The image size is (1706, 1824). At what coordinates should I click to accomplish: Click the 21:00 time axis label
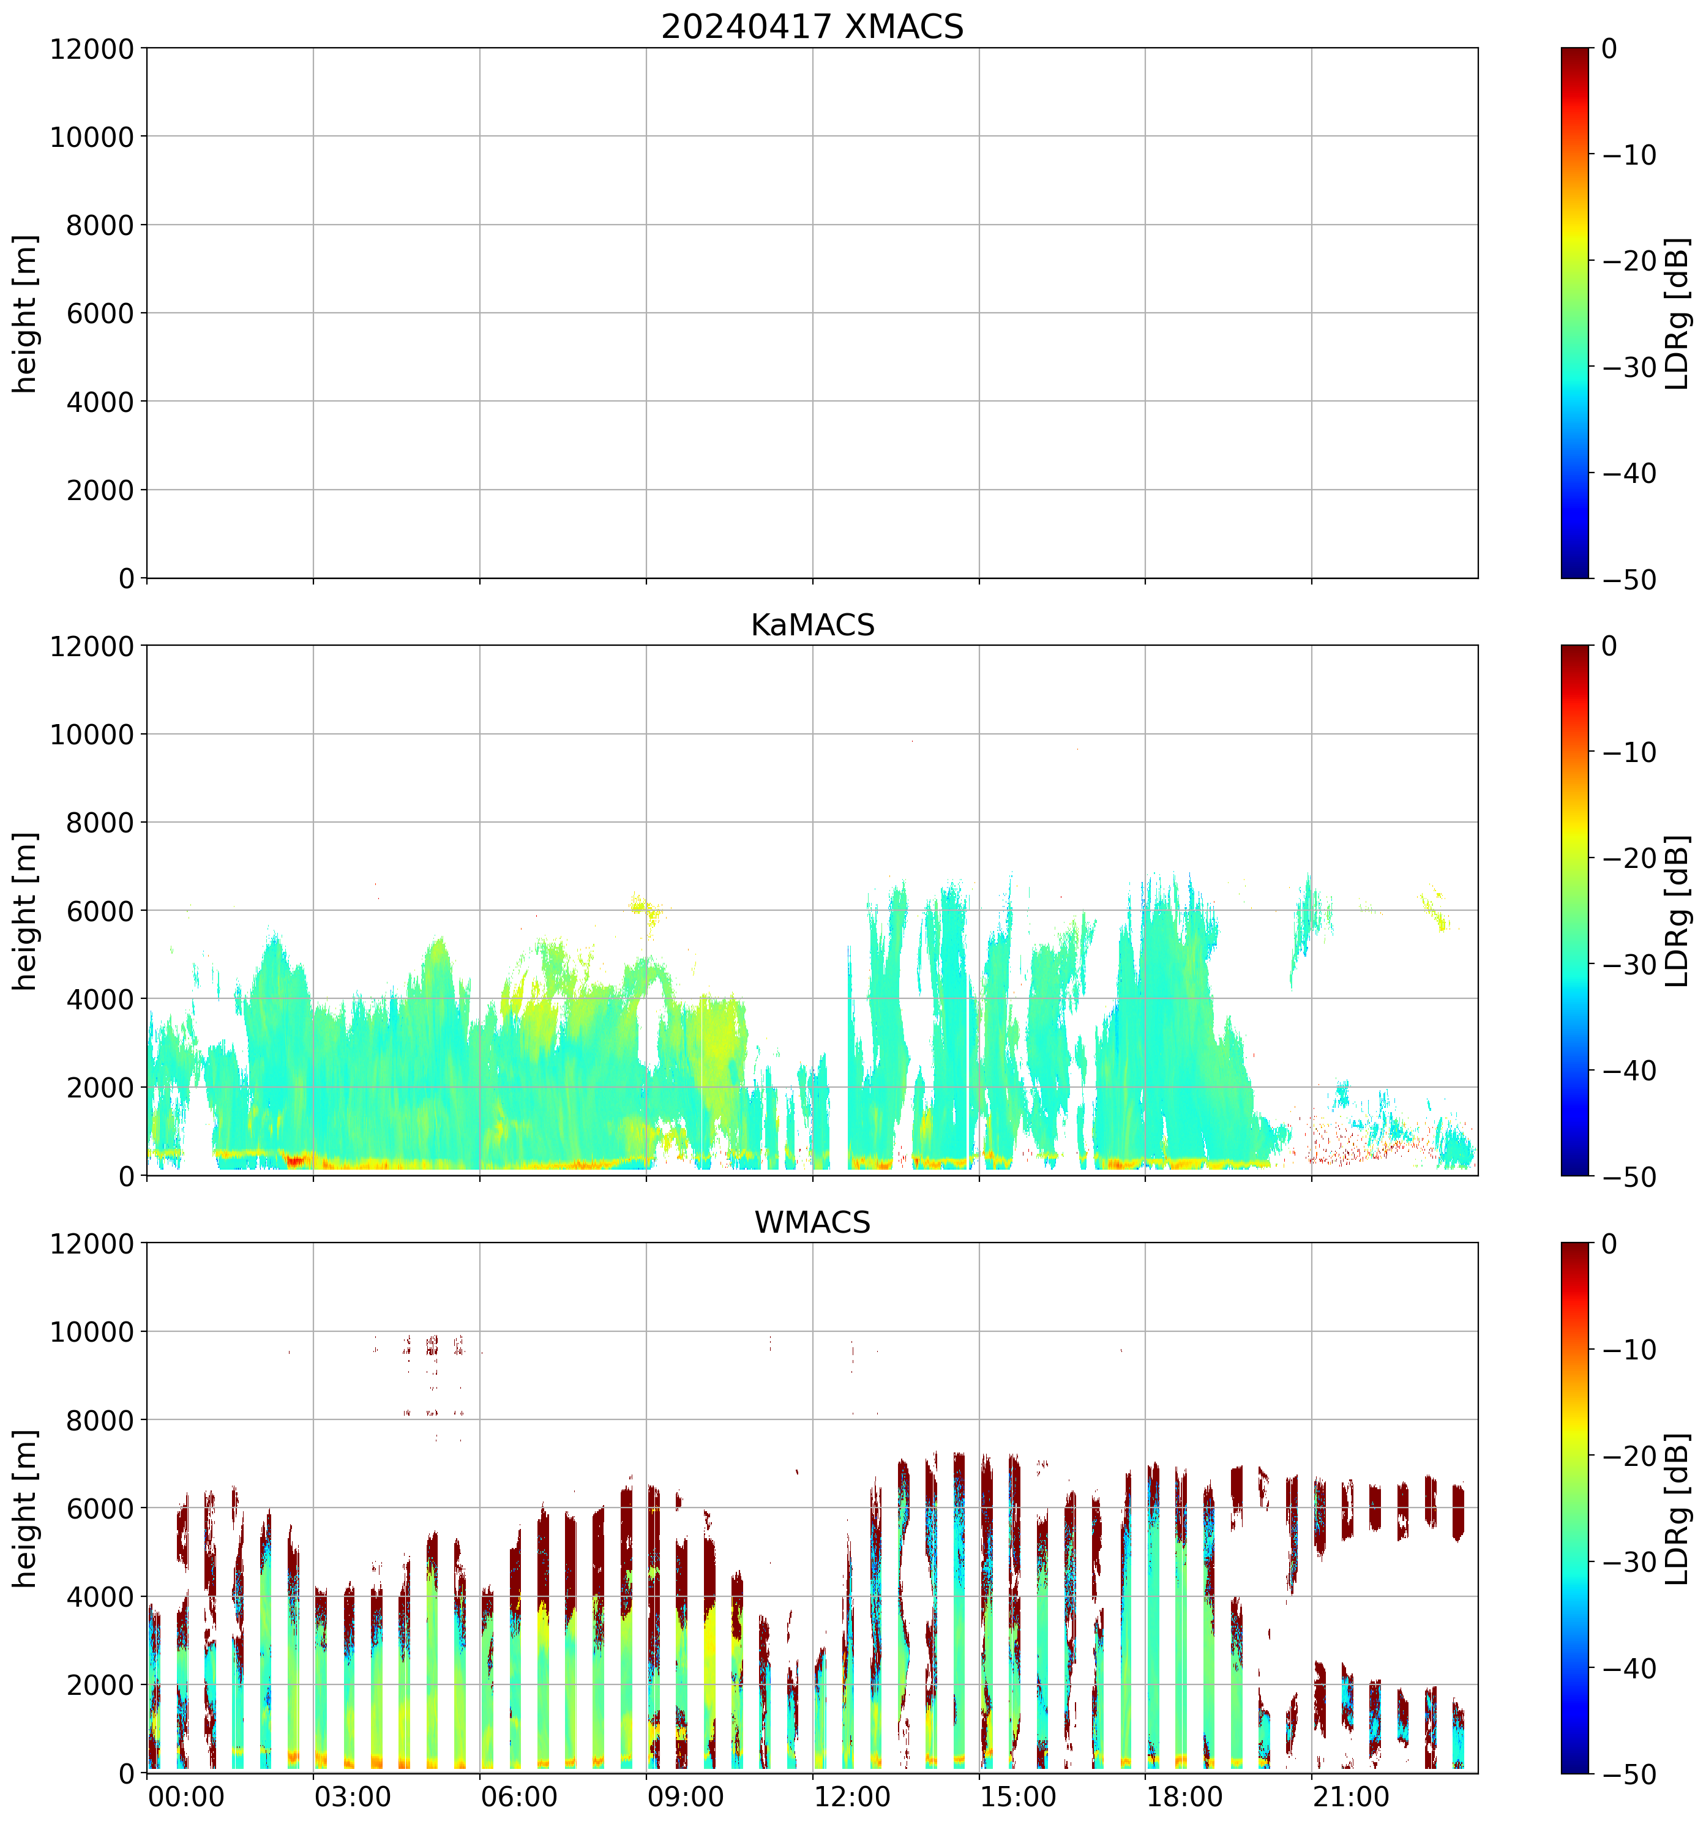coord(1351,1796)
